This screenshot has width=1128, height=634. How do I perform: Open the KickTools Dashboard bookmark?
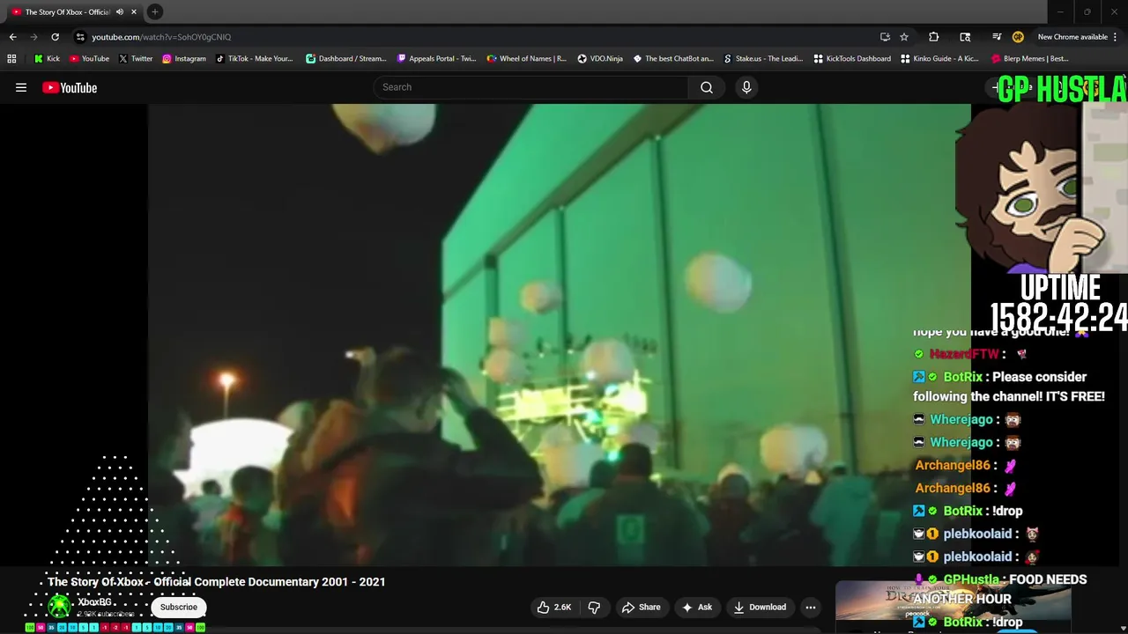(852, 59)
